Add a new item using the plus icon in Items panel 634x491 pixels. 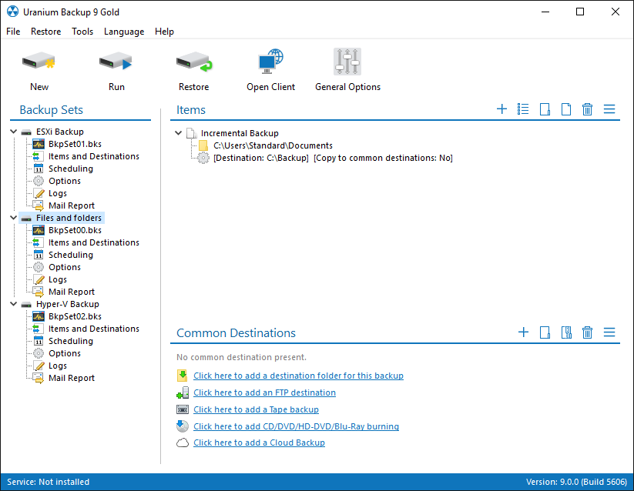[501, 109]
